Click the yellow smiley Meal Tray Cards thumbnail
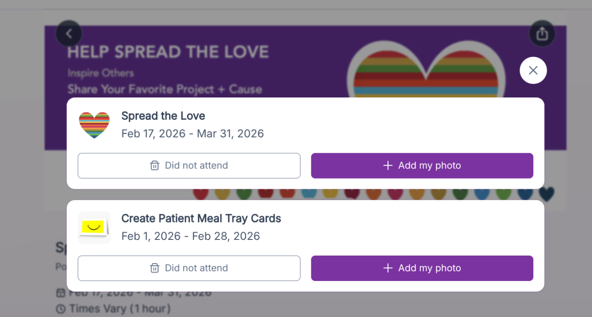Image resolution: width=592 pixels, height=317 pixels. (x=94, y=227)
